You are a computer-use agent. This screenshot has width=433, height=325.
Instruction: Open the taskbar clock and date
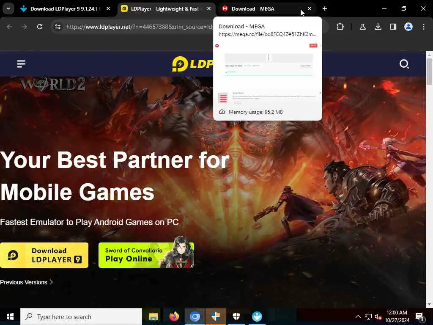(x=397, y=317)
